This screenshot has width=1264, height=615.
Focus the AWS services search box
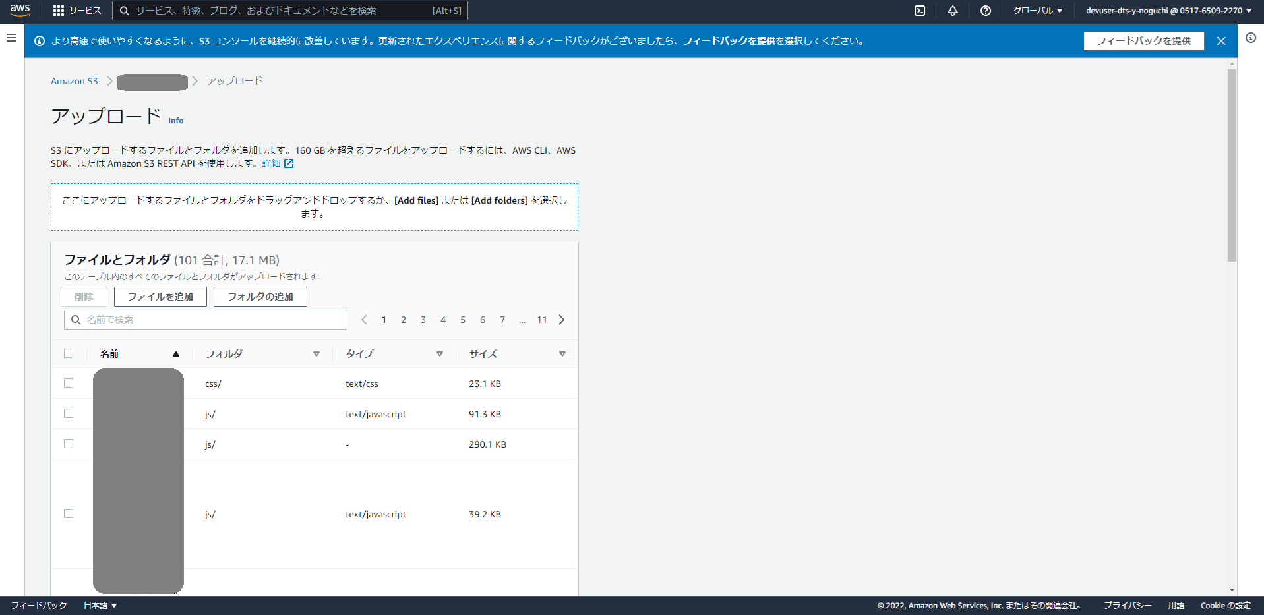point(290,11)
